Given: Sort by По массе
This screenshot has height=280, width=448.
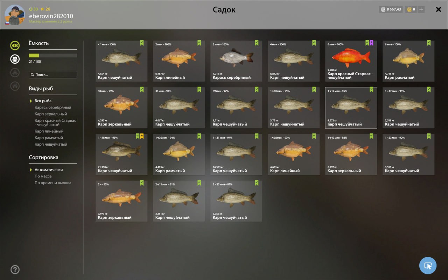Looking at the screenshot, I should tap(43, 176).
